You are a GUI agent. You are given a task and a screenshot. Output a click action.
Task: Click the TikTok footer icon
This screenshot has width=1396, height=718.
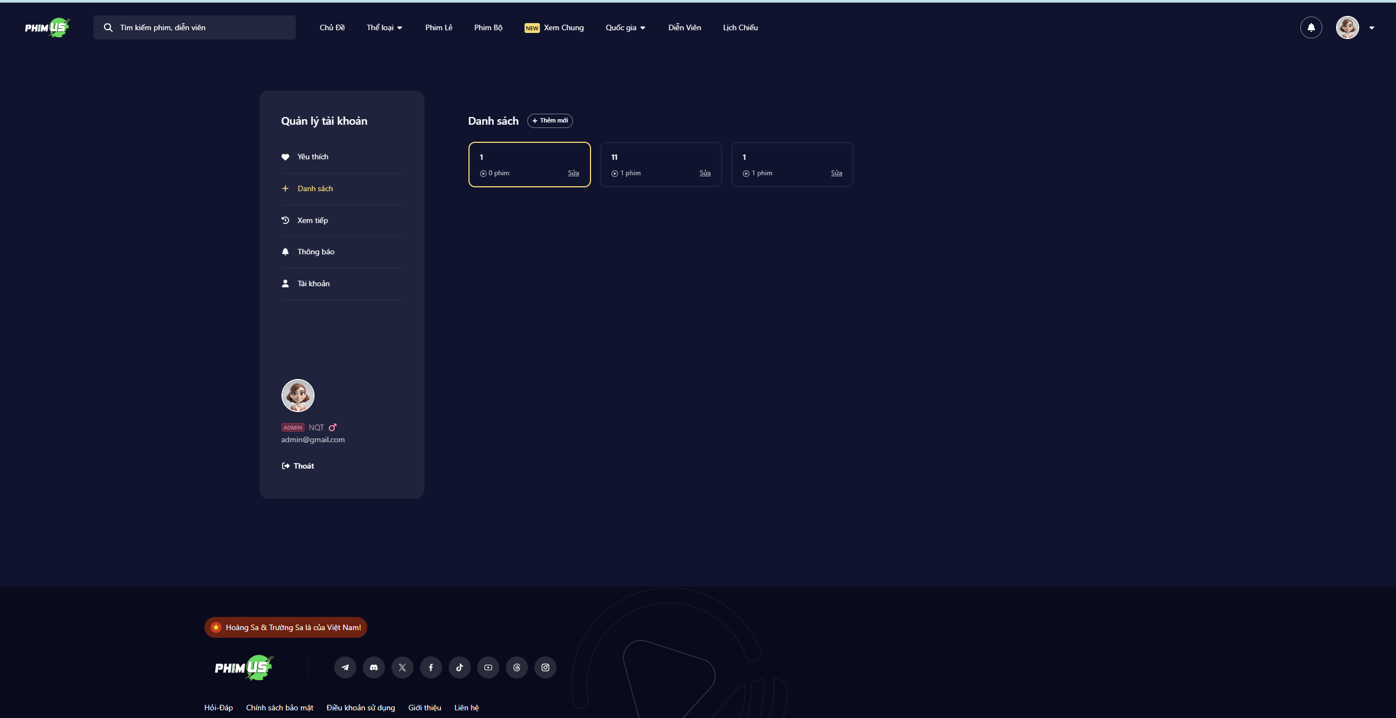pyautogui.click(x=460, y=667)
